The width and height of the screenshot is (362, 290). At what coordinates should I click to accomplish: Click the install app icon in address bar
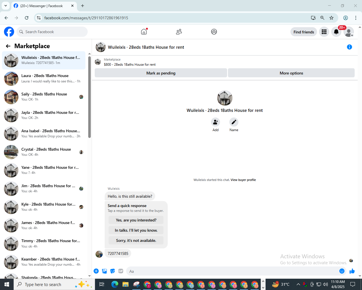[x=313, y=18]
